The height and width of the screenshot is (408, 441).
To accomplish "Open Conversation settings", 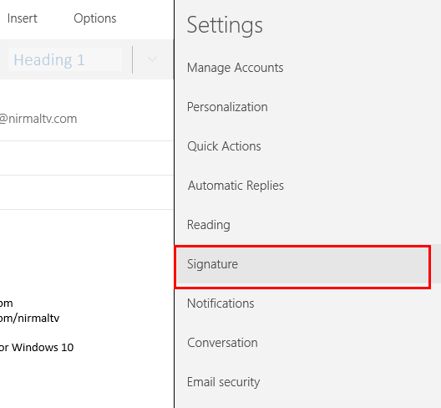I will pos(222,343).
